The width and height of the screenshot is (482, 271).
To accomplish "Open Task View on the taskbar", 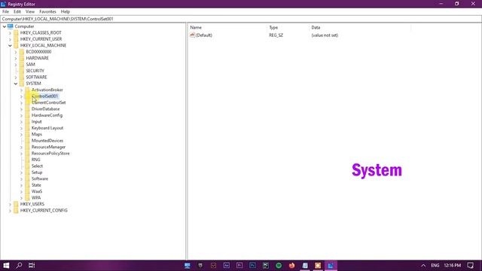I will coord(32,266).
